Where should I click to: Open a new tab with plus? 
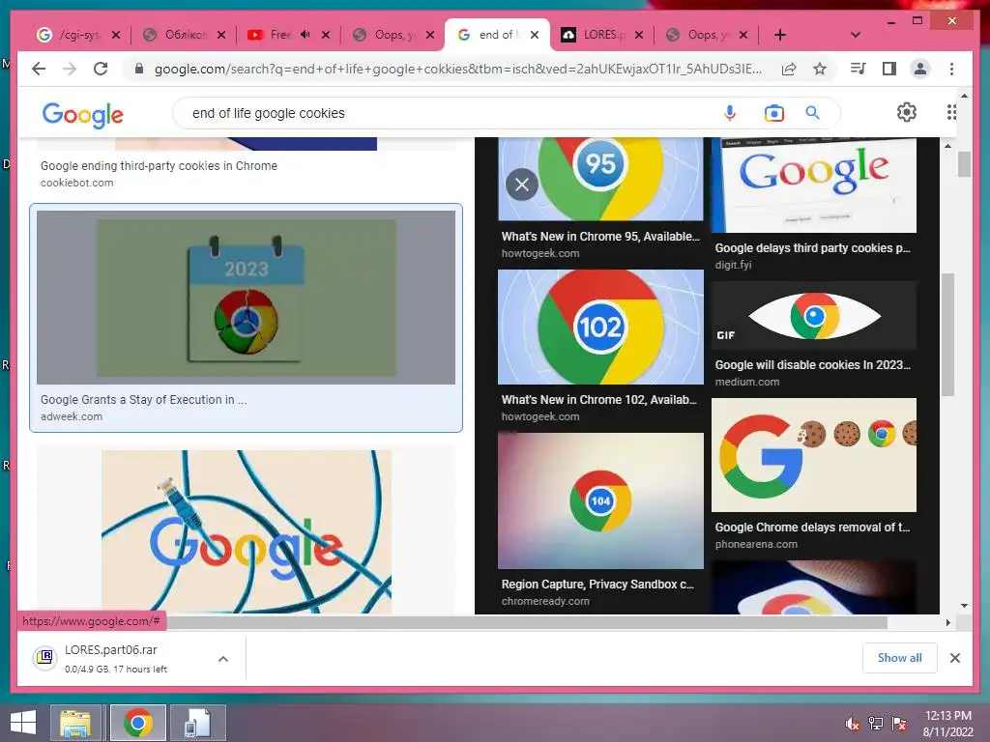pyautogui.click(x=780, y=35)
